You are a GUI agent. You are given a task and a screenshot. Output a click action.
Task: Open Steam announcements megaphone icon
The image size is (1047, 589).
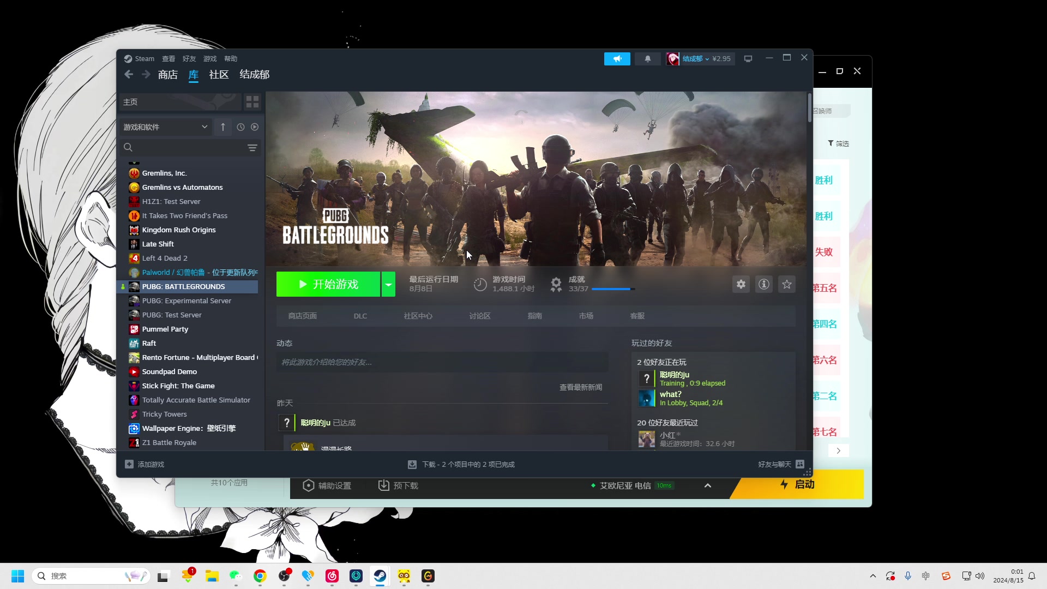[617, 59]
